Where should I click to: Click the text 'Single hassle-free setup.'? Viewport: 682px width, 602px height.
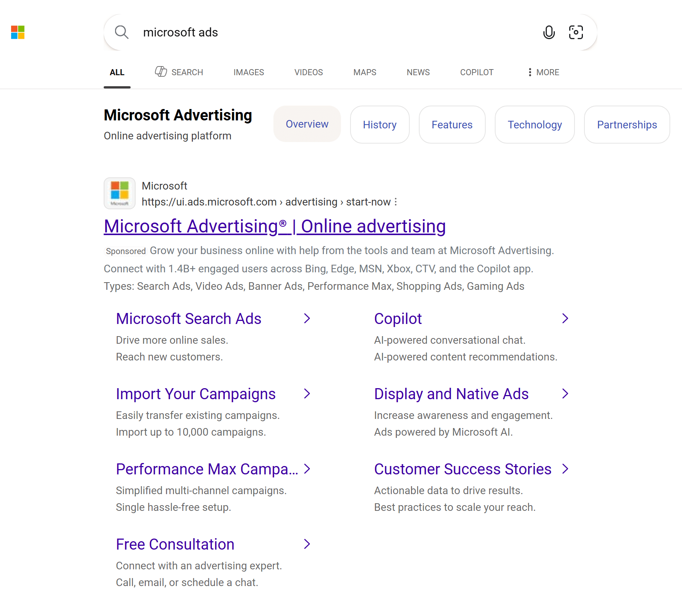coord(173,507)
